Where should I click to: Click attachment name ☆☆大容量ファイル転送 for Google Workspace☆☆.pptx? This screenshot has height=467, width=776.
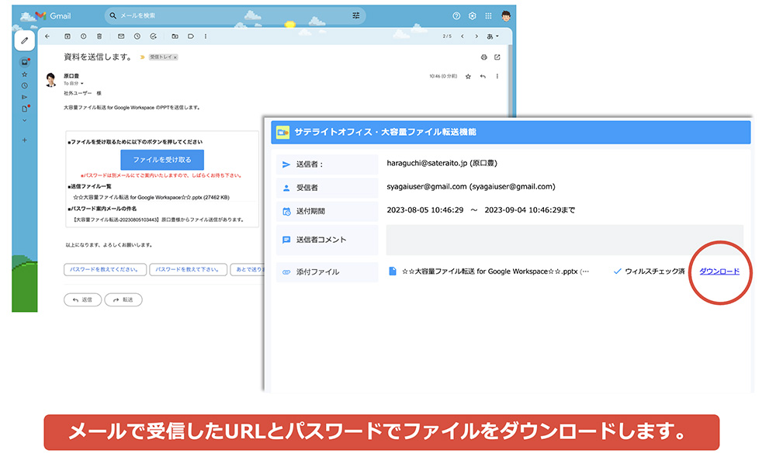(x=490, y=271)
